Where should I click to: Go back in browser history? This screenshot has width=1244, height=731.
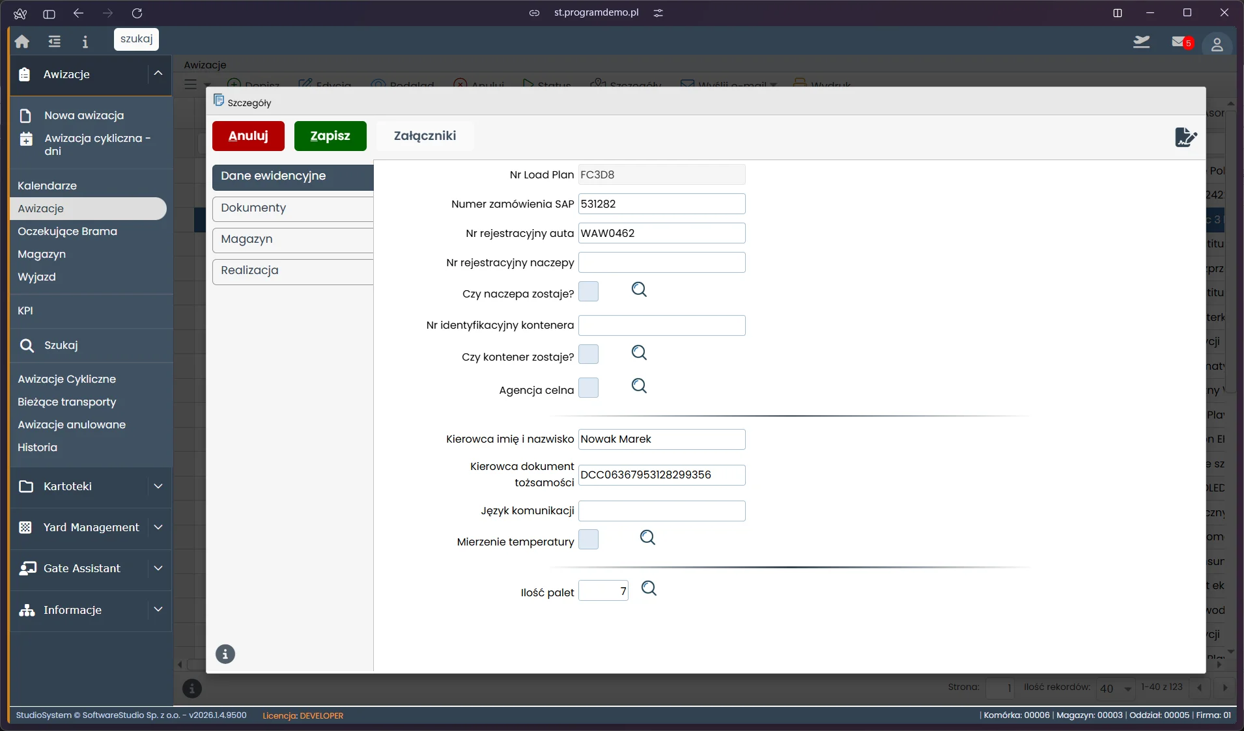coord(79,13)
